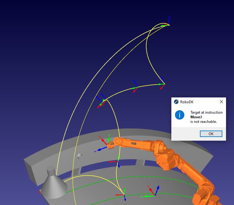Click the RoboDK dialog title text

(187, 102)
